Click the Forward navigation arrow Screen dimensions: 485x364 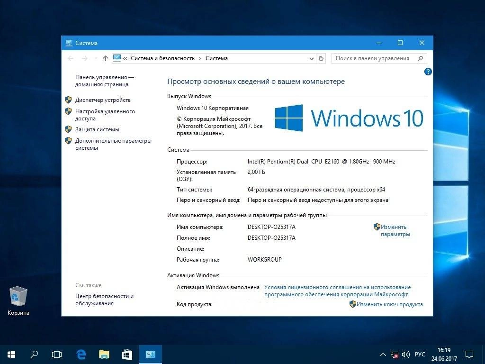point(84,58)
